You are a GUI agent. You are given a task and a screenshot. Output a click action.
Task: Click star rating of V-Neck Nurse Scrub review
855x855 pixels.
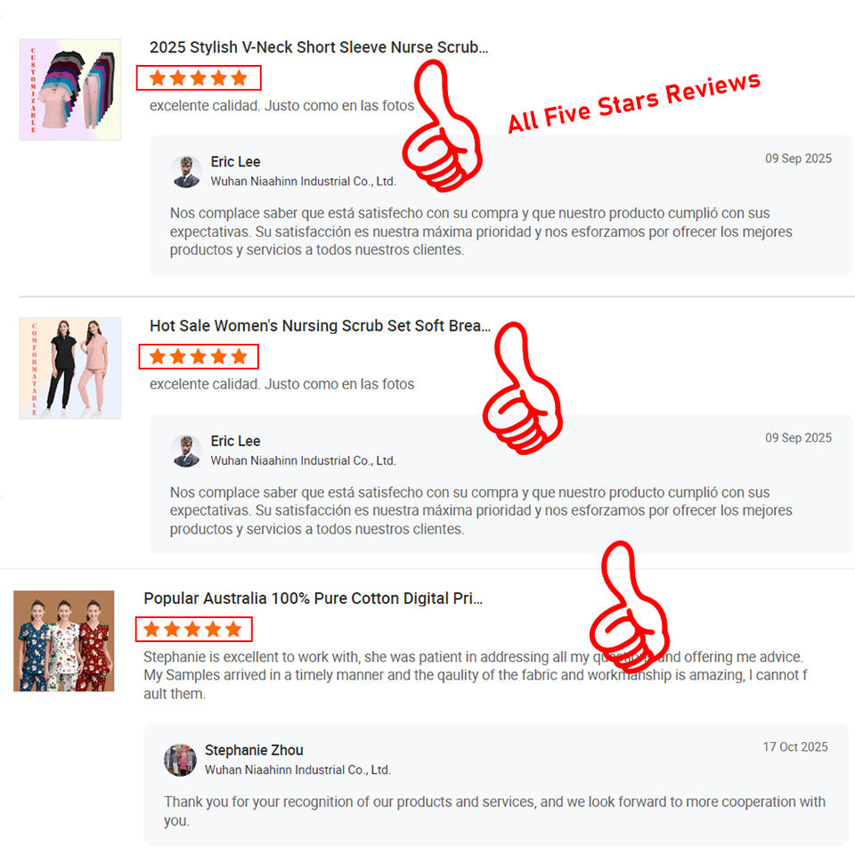click(x=199, y=78)
